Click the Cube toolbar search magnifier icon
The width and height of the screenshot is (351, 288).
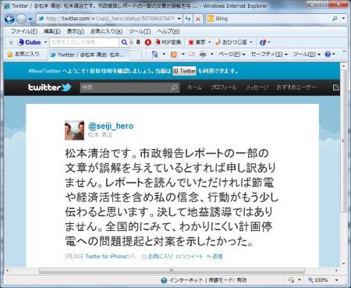click(124, 42)
